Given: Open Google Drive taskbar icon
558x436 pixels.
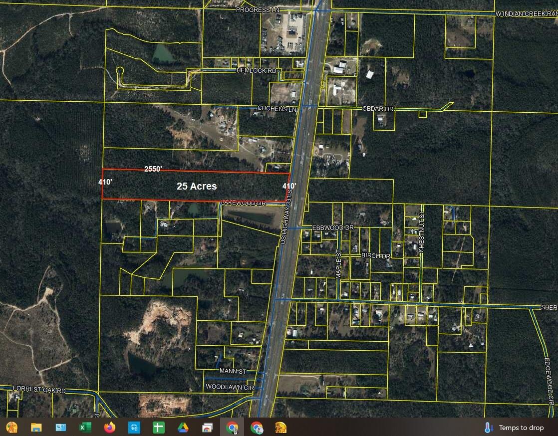Looking at the screenshot, I should (183, 427).
